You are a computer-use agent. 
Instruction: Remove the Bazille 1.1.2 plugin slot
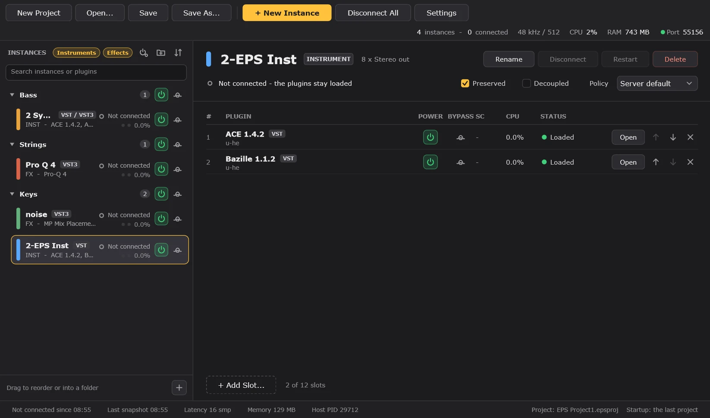690,162
